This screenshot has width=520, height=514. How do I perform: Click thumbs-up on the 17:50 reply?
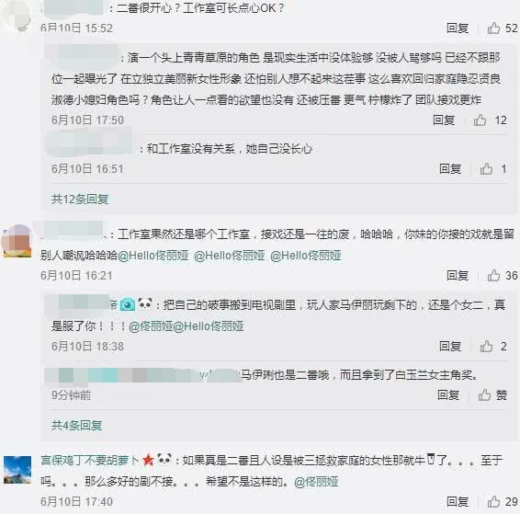[480, 120]
